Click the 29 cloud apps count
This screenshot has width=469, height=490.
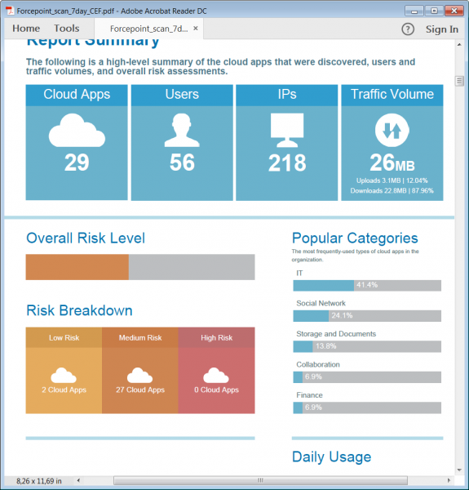pos(77,163)
